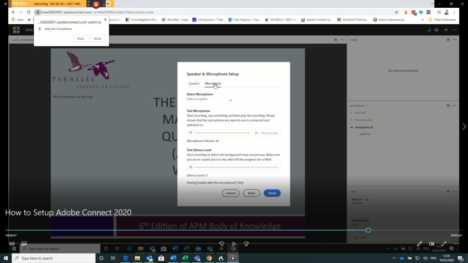Image resolution: width=468 pixels, height=263 pixels.
Task: Switch to the Speaker tab
Action: point(194,84)
